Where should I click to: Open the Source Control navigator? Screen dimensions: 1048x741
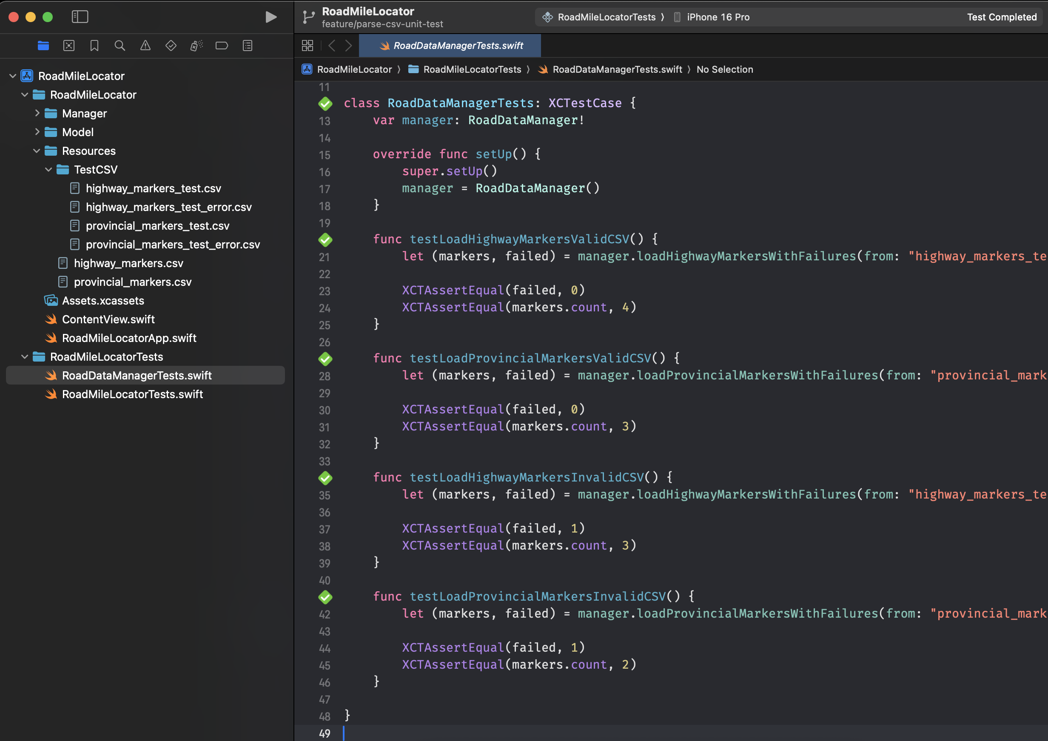69,46
